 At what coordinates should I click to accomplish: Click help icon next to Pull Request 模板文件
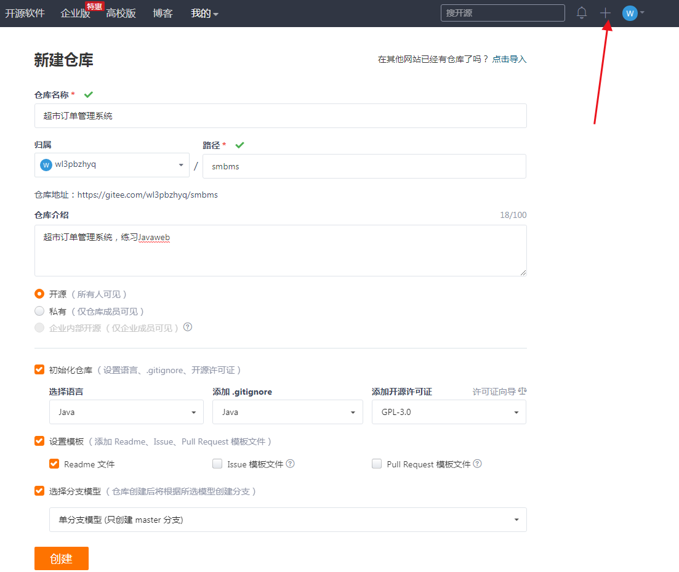[x=477, y=464]
